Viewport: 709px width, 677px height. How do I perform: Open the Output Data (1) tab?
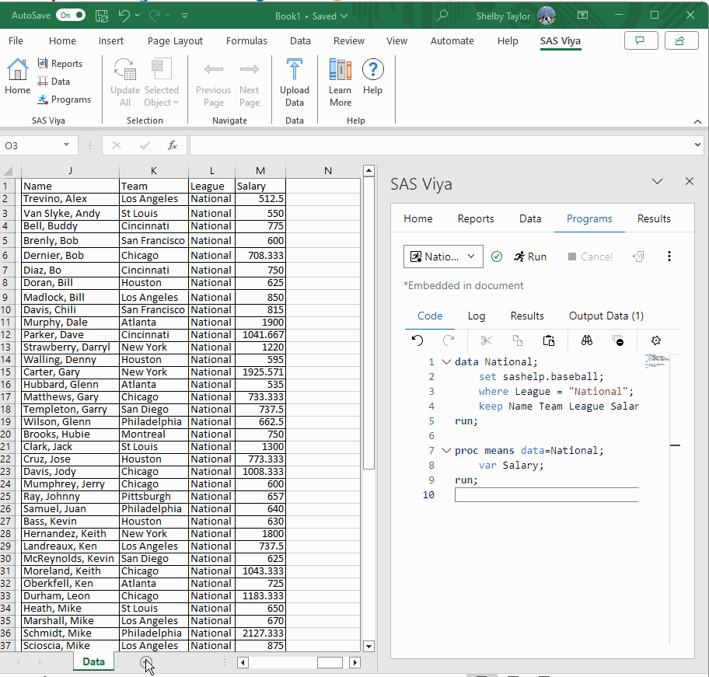(606, 316)
